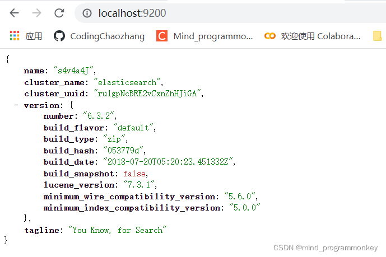The width and height of the screenshot is (386, 257).
Task: Select the build_type value "zip"
Action: (x=114, y=139)
